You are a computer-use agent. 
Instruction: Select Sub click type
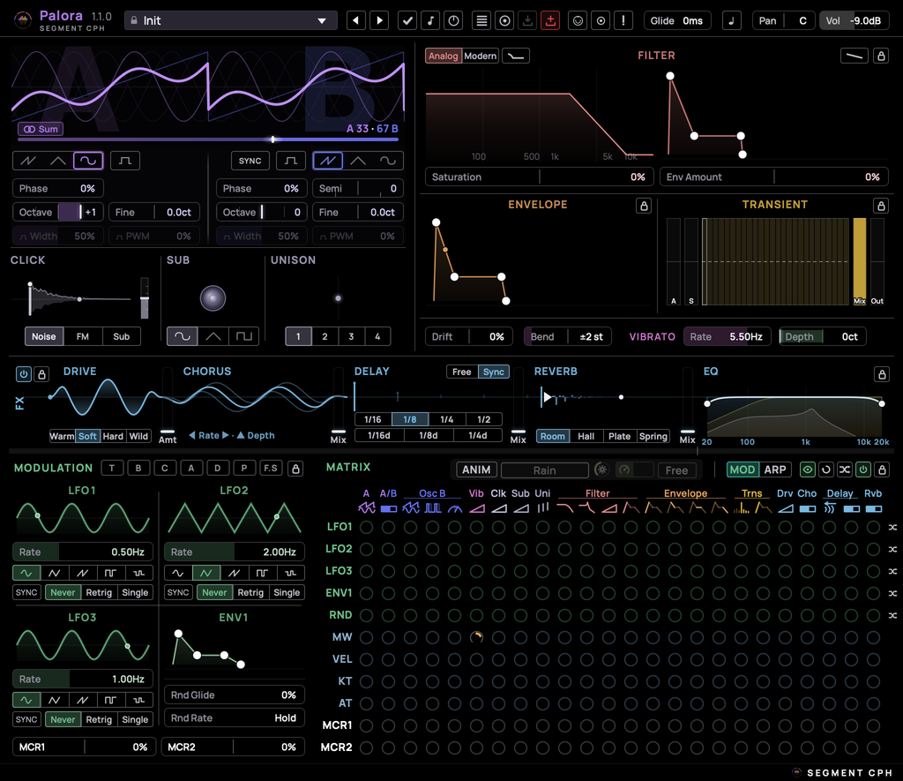122,336
